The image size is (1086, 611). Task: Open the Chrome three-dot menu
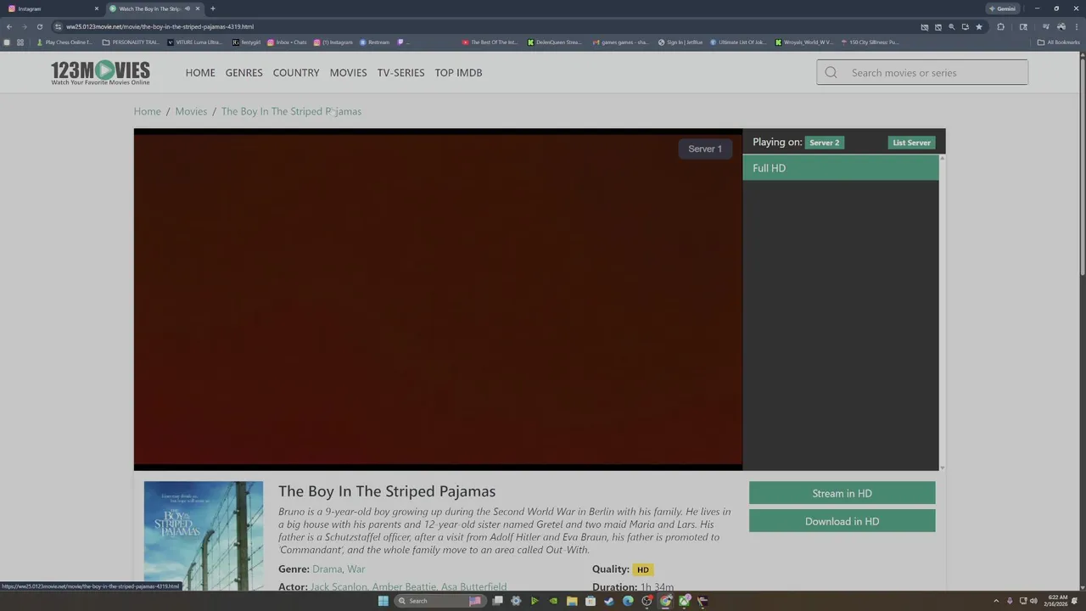pyautogui.click(x=1077, y=26)
